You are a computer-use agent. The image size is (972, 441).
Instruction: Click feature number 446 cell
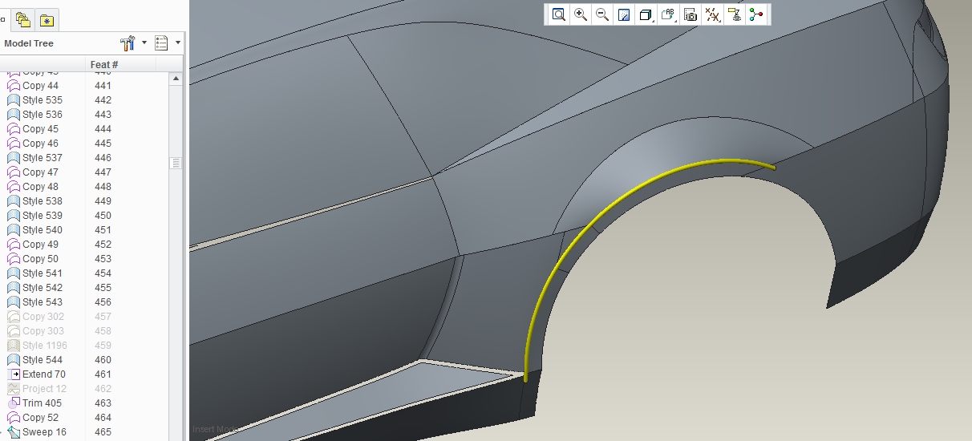[x=103, y=158]
